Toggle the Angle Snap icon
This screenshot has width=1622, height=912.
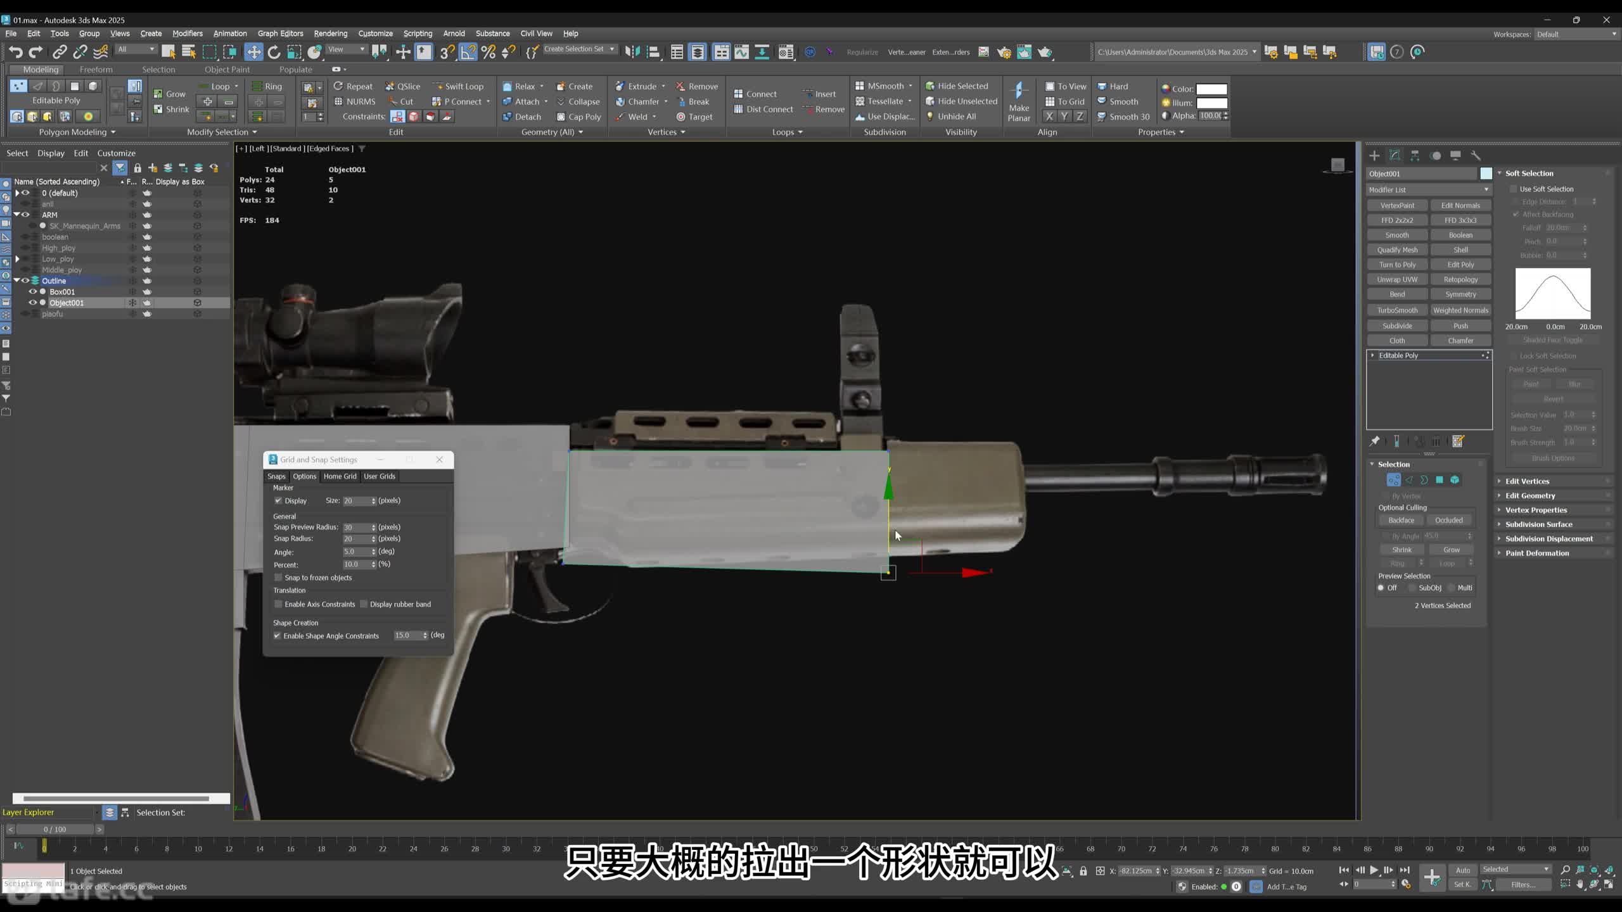click(468, 52)
